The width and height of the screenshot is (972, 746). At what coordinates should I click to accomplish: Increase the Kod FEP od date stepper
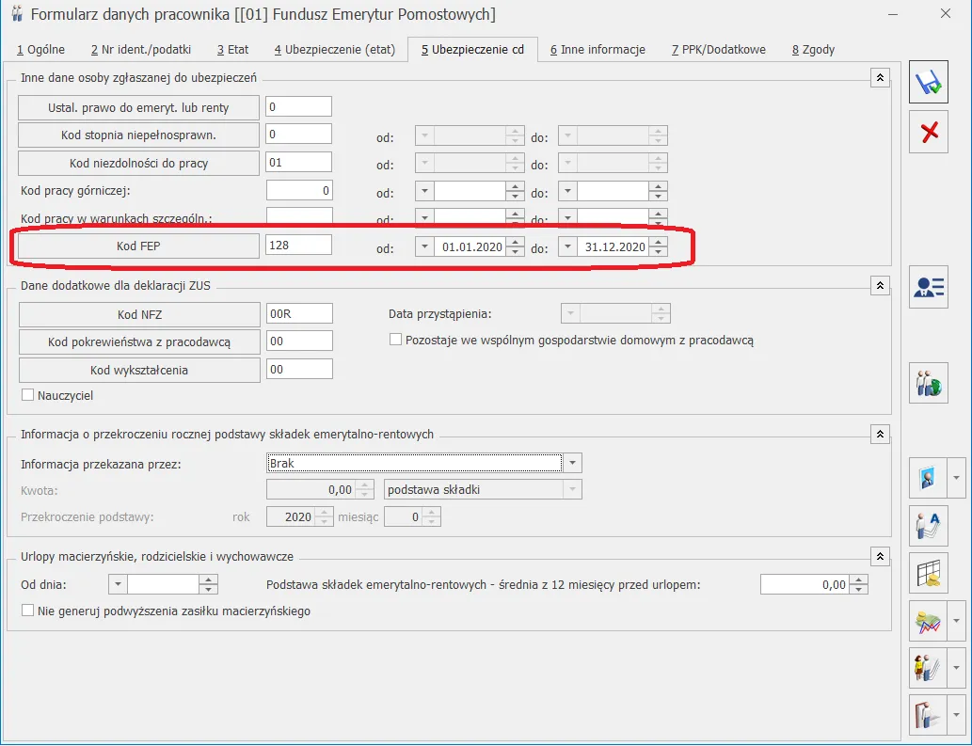click(x=515, y=243)
